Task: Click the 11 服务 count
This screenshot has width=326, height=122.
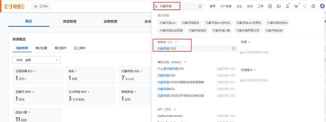Action: 21,119
